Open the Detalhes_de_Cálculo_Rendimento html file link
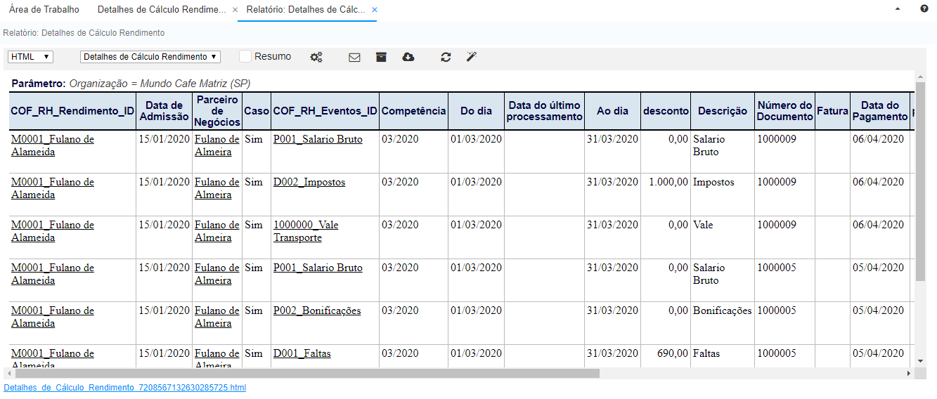Image resolution: width=937 pixels, height=399 pixels. point(125,388)
